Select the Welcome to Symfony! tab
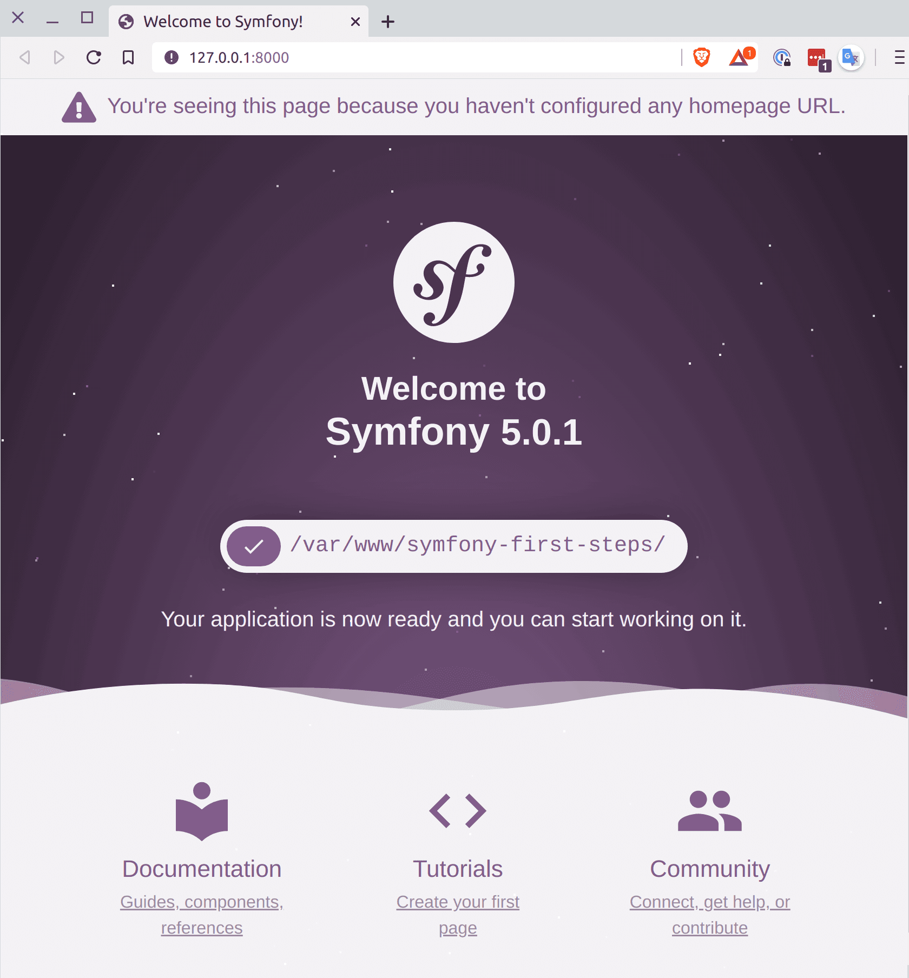Image resolution: width=909 pixels, height=978 pixels. pos(239,22)
